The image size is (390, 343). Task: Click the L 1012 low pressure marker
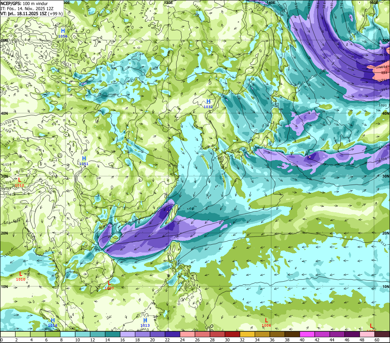19,182
